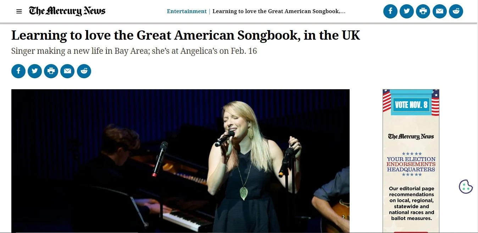Share on Facebook from the header bar
The height and width of the screenshot is (233, 478).
pyautogui.click(x=390, y=11)
